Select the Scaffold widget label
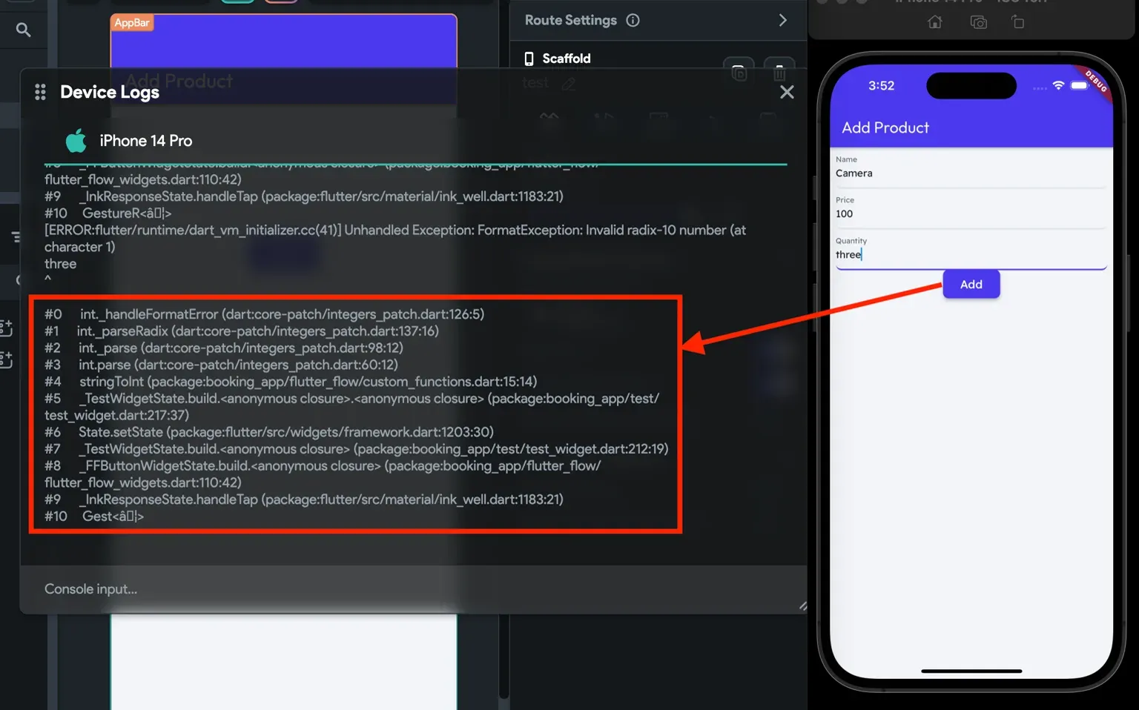 click(567, 59)
